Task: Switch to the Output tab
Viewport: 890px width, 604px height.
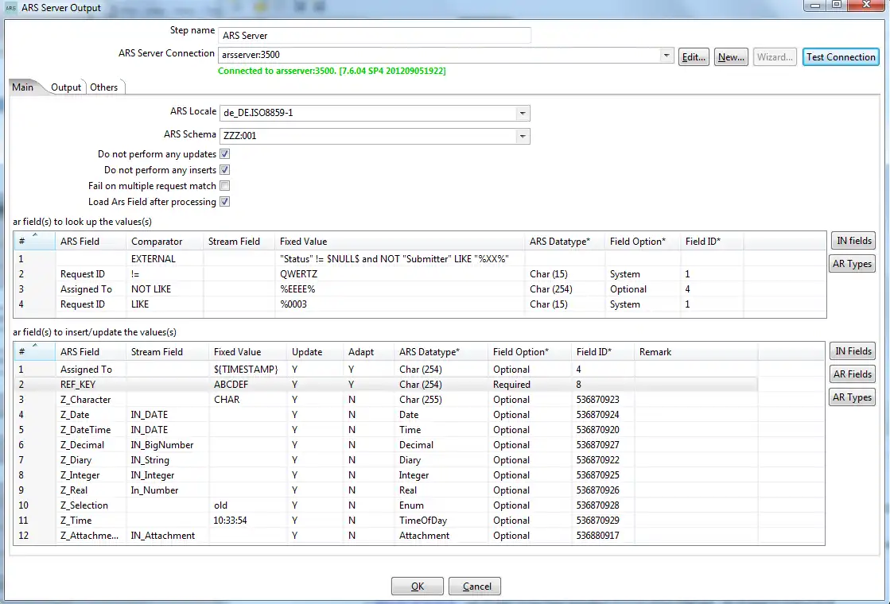Action: point(66,87)
